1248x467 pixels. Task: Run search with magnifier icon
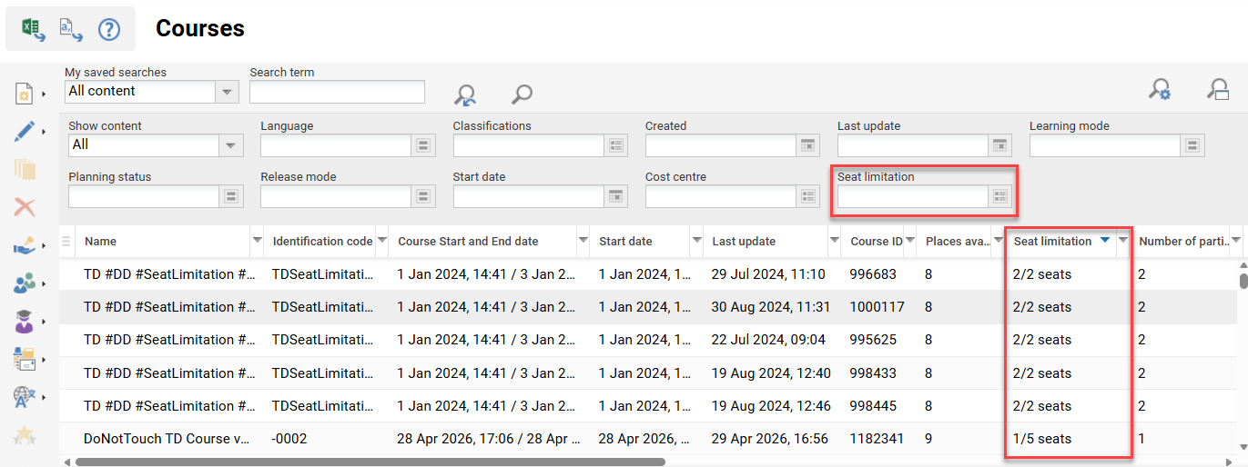[522, 94]
